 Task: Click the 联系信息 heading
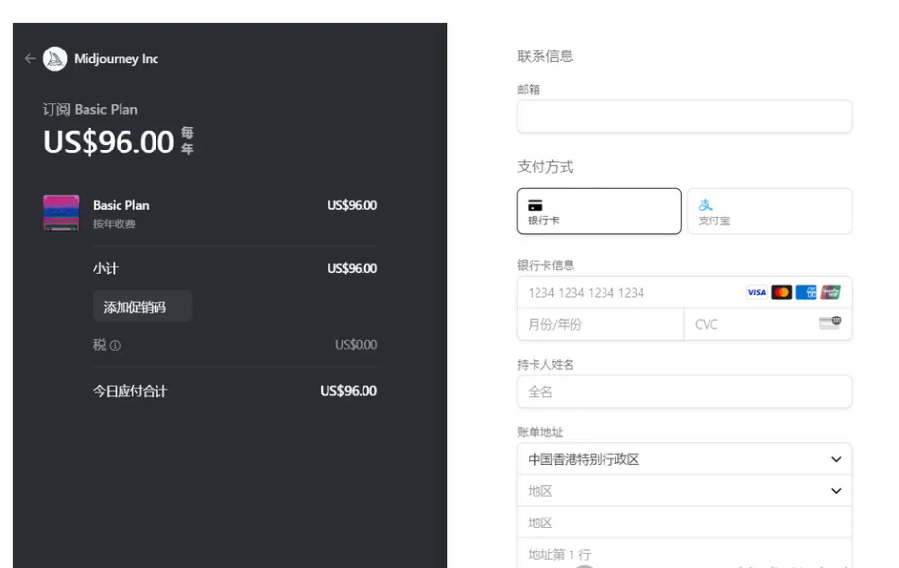[x=545, y=56]
